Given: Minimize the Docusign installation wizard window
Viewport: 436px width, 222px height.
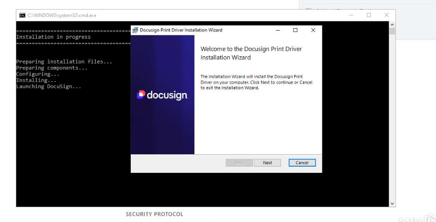Looking at the screenshot, I should point(277,30).
